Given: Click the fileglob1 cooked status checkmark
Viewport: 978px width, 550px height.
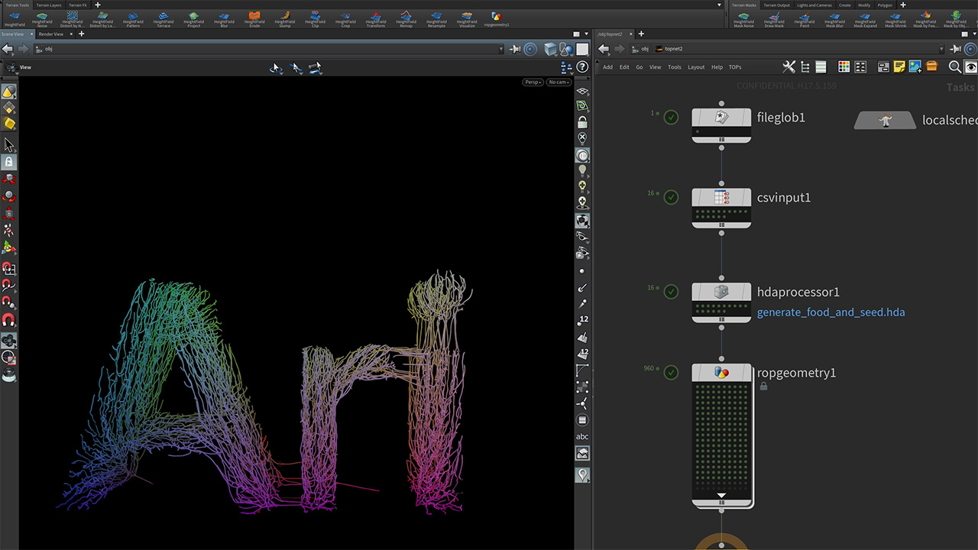Looking at the screenshot, I should click(x=671, y=118).
